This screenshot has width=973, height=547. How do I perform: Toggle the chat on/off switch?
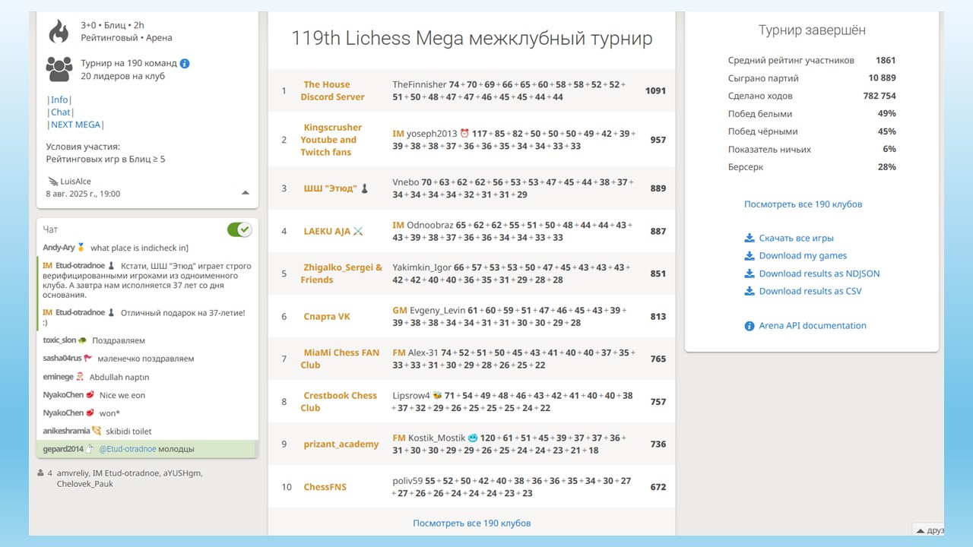[239, 229]
